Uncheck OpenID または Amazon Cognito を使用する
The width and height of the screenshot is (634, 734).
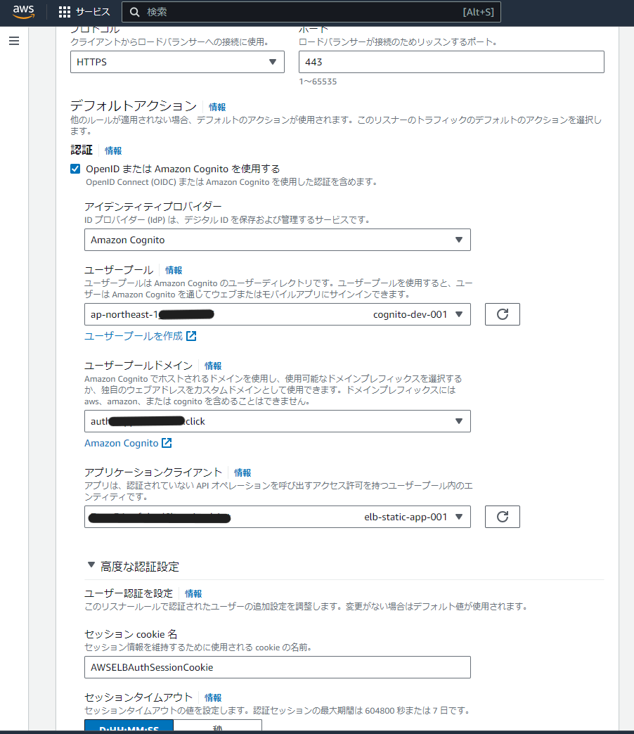(x=75, y=169)
